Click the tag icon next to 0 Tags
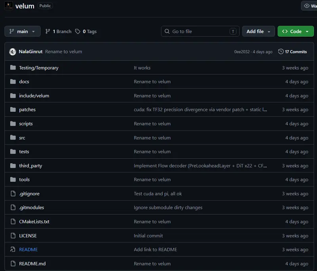The width and height of the screenshot is (317, 271). coord(78,31)
